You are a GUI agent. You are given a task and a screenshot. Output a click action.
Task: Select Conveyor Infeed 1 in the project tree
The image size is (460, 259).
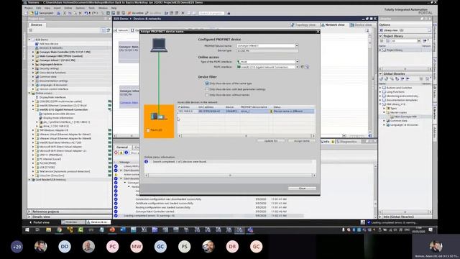(x=57, y=60)
